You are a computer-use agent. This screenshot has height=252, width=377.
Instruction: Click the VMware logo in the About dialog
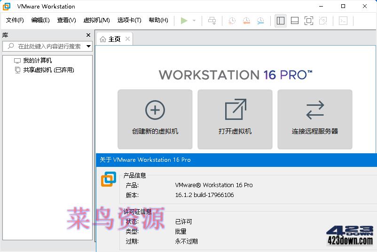click(109, 179)
